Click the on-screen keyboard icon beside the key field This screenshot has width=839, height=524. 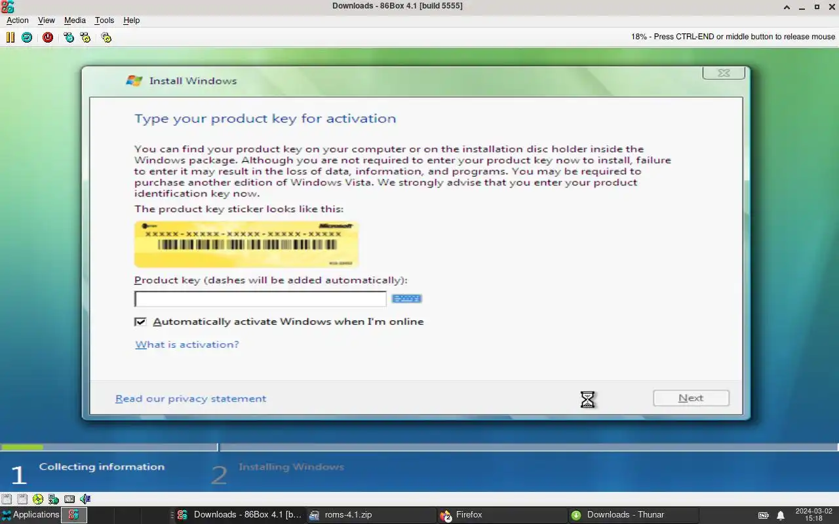[x=406, y=299]
